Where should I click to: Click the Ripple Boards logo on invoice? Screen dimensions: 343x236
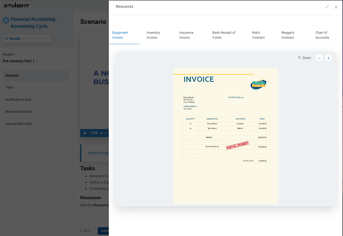259,84
